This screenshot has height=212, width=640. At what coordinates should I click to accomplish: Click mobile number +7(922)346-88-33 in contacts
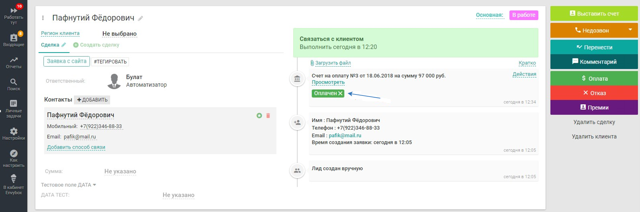(x=101, y=126)
